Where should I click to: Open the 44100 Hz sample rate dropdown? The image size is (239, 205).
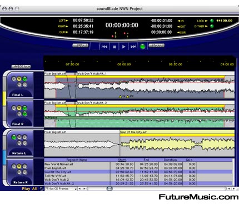(x=21, y=66)
